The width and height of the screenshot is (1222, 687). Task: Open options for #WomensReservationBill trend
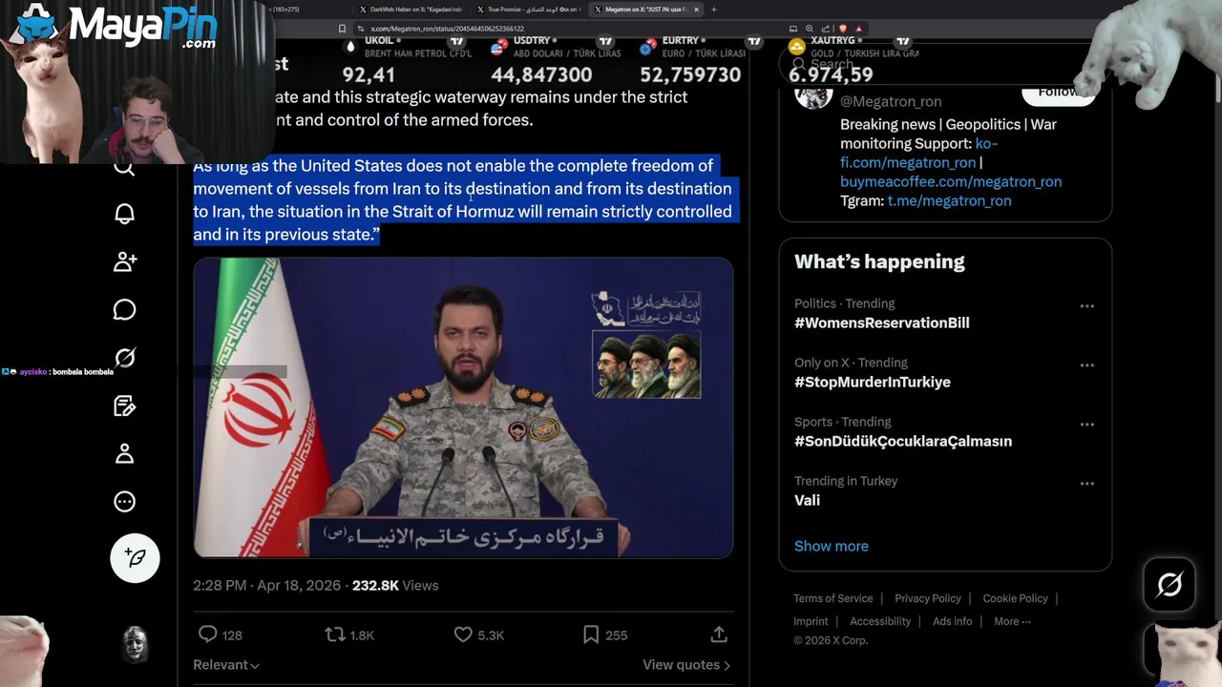coord(1086,306)
